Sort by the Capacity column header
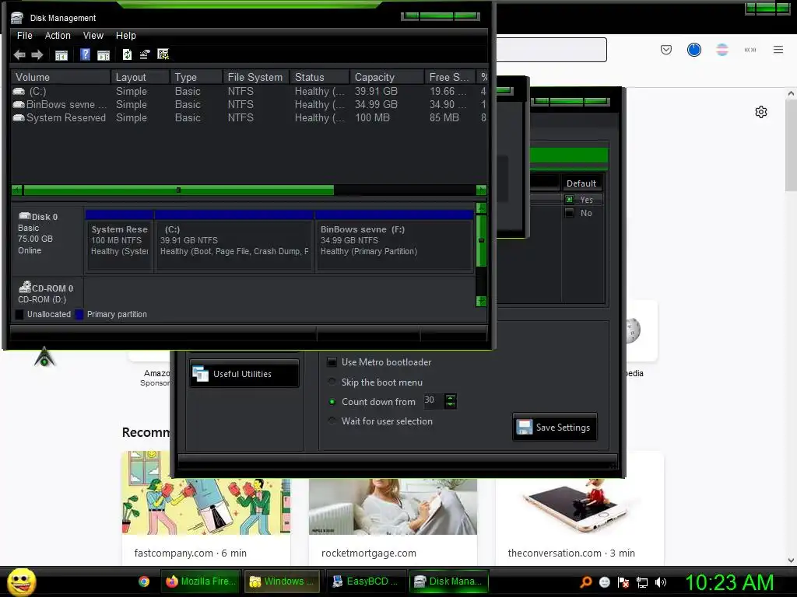Viewport: 797px width, 597px height. click(x=387, y=77)
